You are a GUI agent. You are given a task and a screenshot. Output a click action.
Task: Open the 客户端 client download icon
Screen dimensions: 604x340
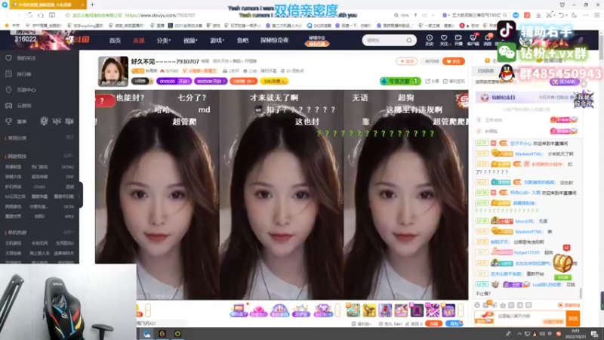click(x=473, y=40)
